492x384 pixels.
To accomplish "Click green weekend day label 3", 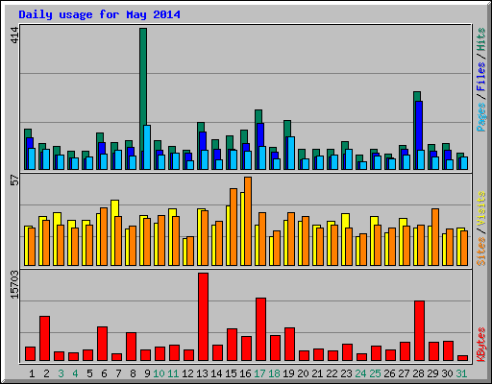I will coord(61,373).
